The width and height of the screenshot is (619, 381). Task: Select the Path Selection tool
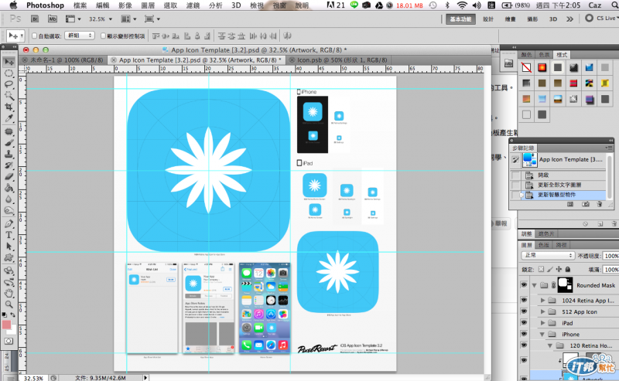tap(9, 246)
